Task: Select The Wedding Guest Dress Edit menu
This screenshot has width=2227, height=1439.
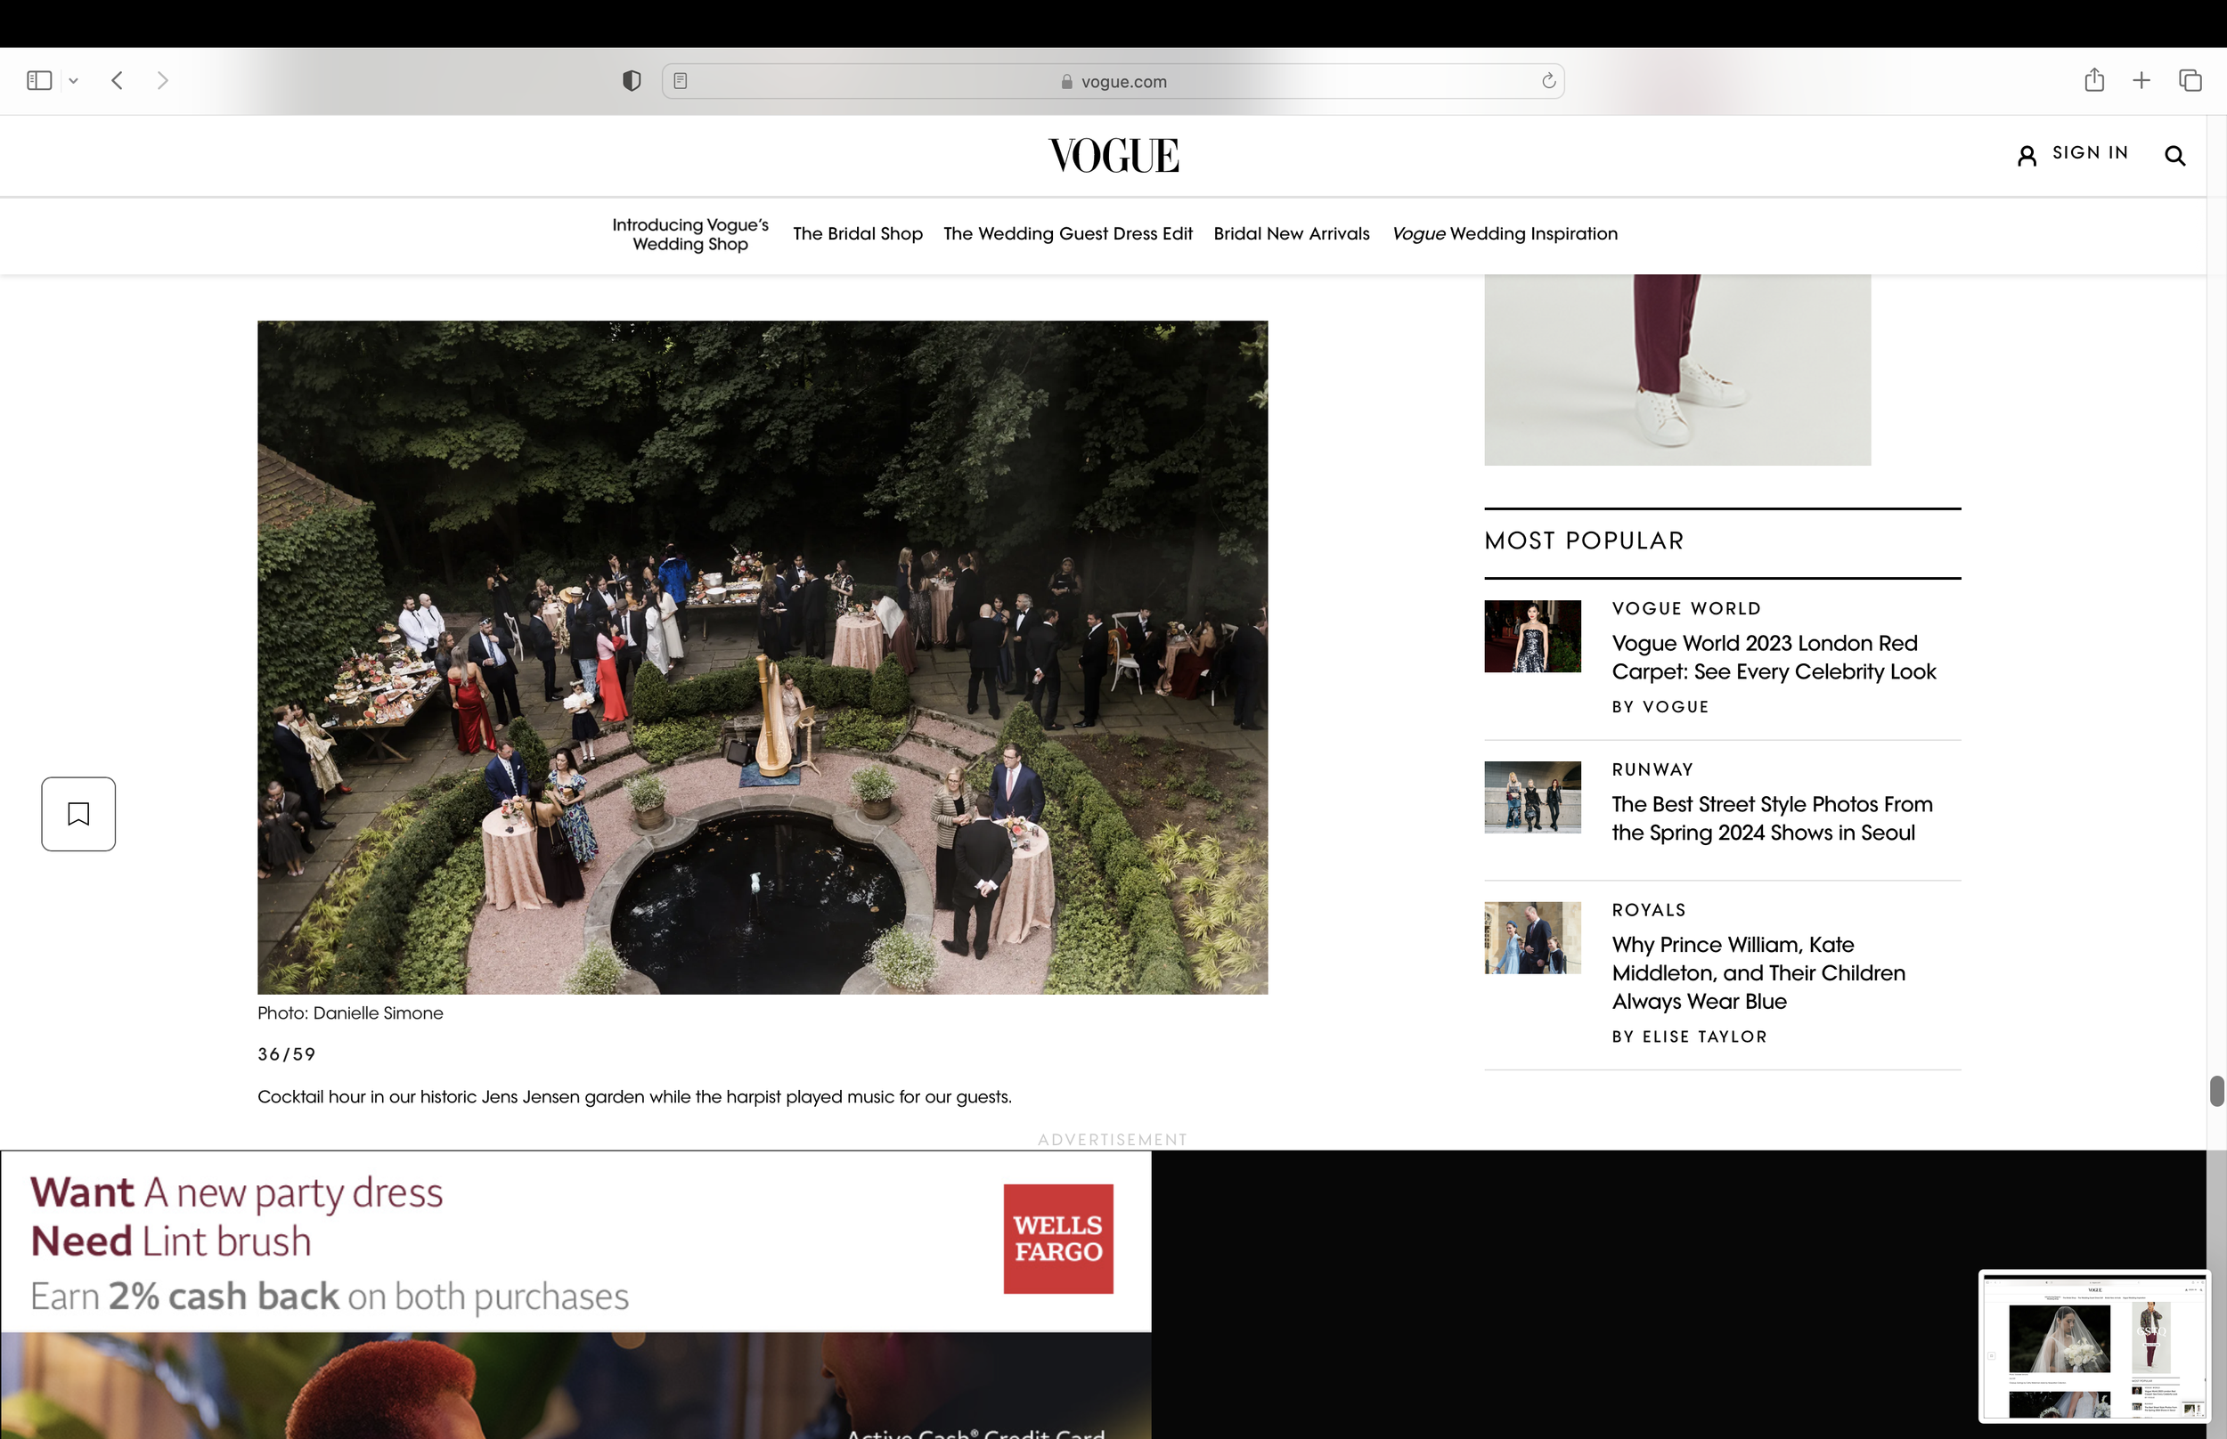Action: click(1067, 233)
